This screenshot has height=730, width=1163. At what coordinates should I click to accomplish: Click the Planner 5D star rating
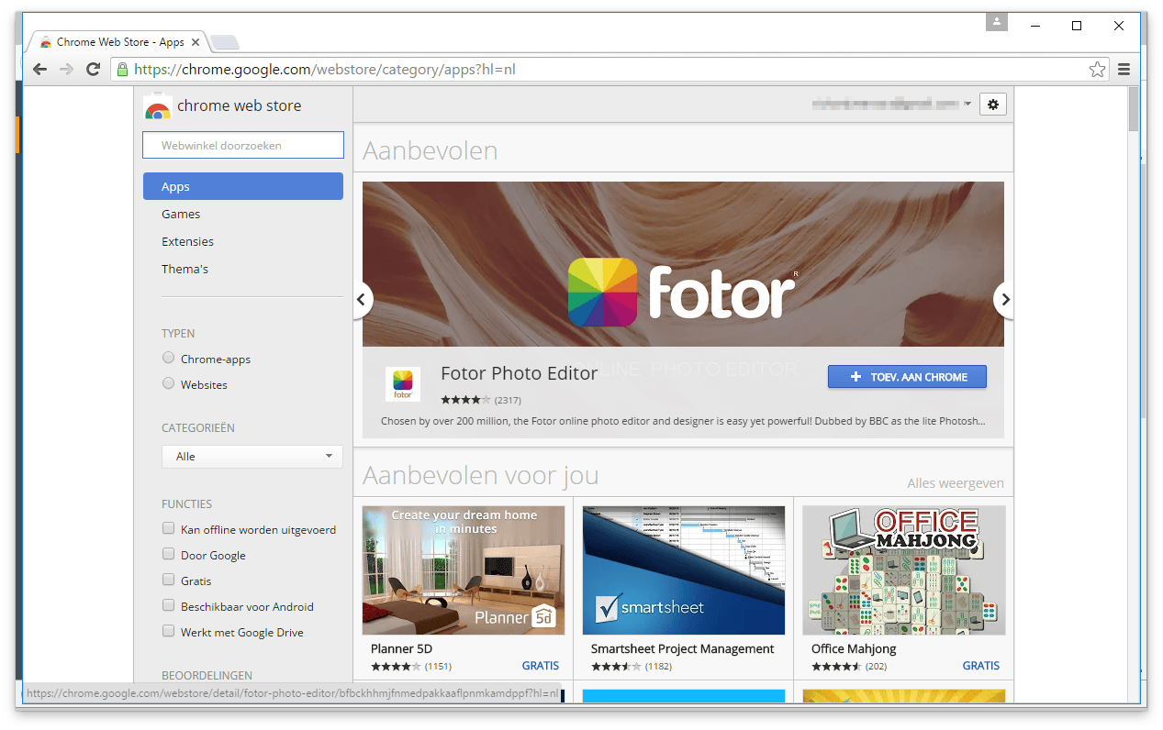tap(396, 667)
